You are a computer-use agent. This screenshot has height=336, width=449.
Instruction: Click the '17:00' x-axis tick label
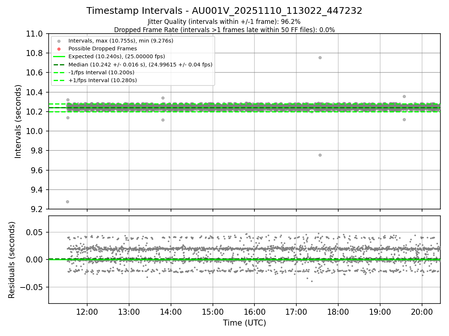pos(296,313)
